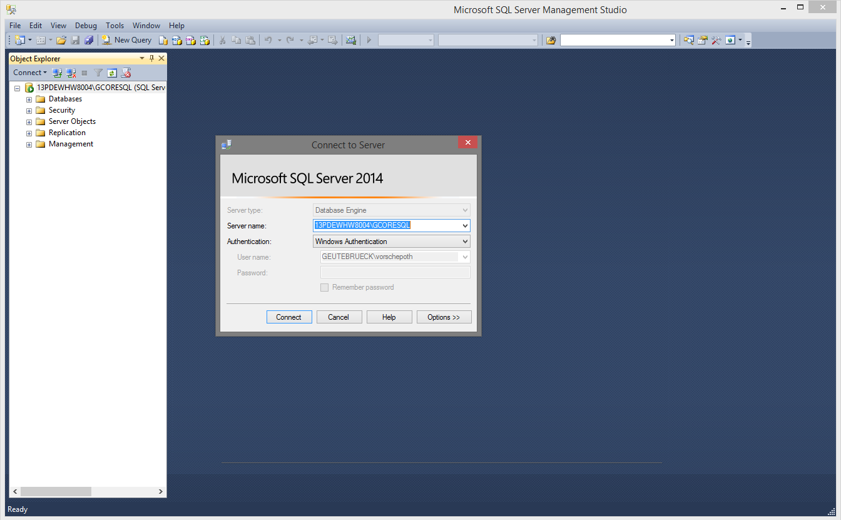Open the Help menu
The height and width of the screenshot is (520, 841).
(177, 26)
